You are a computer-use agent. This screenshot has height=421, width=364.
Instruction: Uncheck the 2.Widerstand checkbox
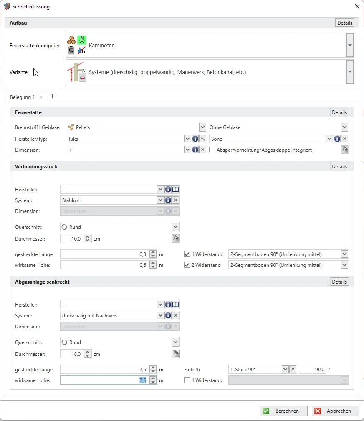(x=187, y=265)
